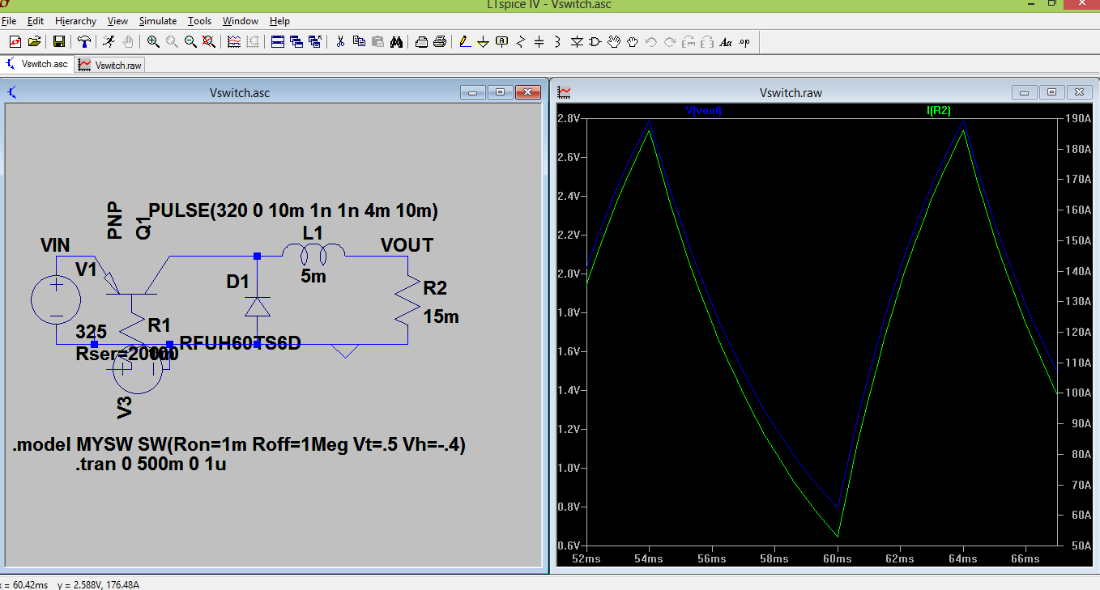
Task: Maximize the Vswitch.raw plot window
Action: [1051, 92]
